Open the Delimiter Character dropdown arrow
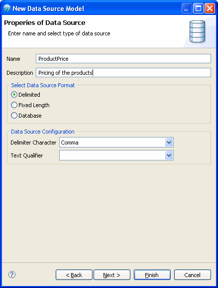The image size is (218, 288). tap(169, 143)
